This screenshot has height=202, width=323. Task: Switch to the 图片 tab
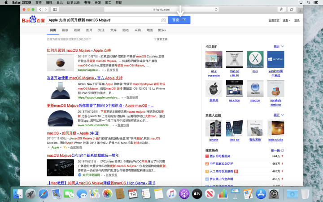(x=89, y=30)
